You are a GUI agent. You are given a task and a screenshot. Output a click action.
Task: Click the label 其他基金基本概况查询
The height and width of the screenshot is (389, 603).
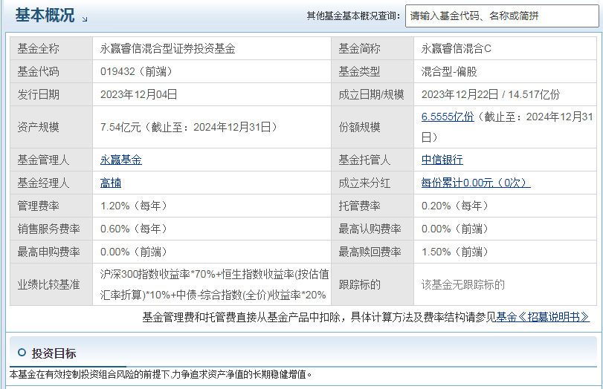(x=353, y=16)
